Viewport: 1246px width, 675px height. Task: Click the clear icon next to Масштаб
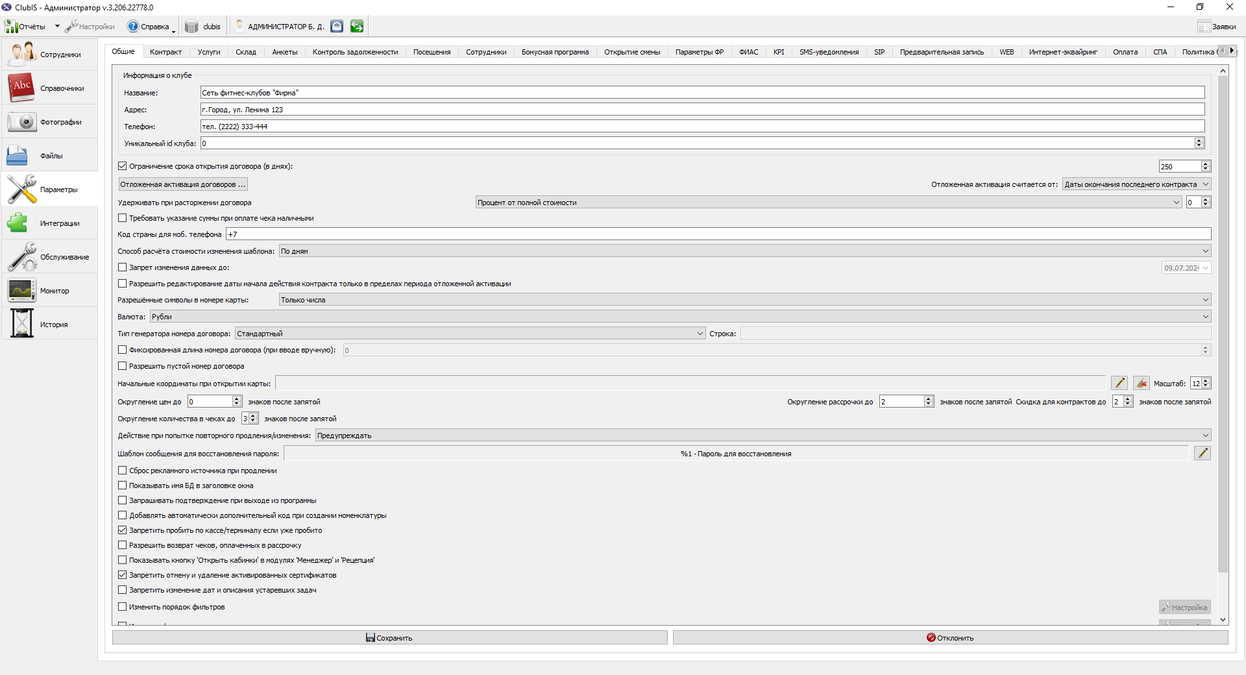[x=1142, y=384]
